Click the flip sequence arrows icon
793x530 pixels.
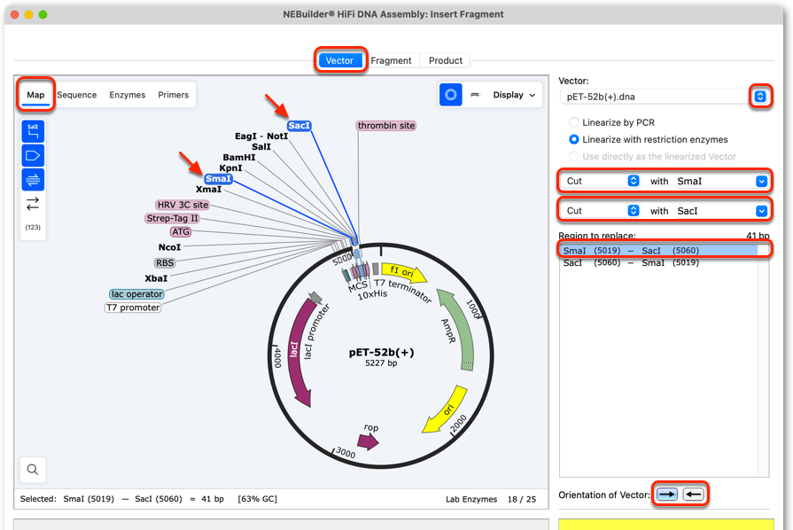[33, 203]
